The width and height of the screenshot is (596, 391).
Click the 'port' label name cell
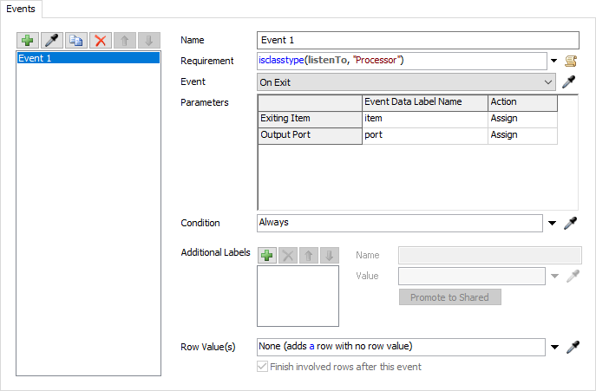pos(425,134)
